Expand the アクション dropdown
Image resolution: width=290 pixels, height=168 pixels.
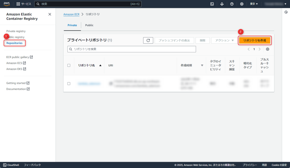pos(224,40)
